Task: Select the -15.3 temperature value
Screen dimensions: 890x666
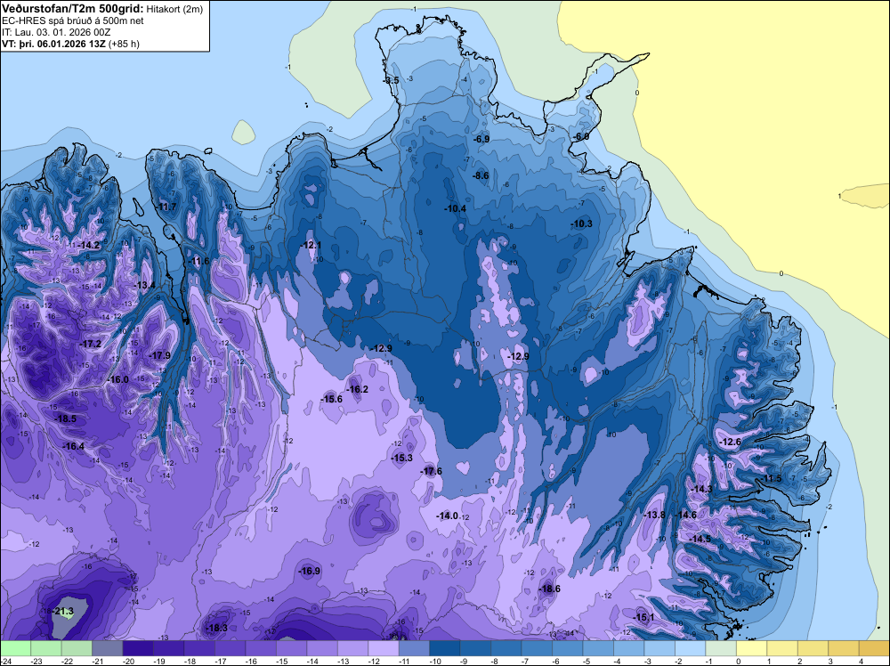Action: [402, 459]
